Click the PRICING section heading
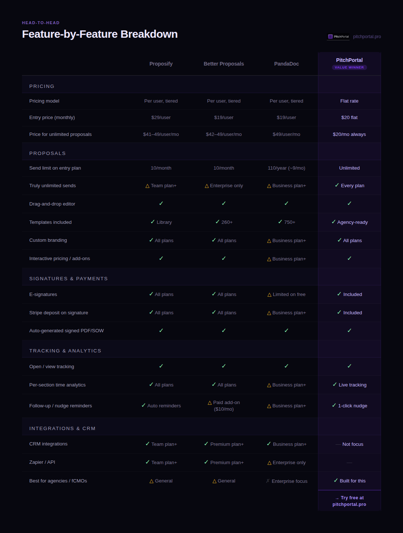Screen dimensions: 403x533 42,86
